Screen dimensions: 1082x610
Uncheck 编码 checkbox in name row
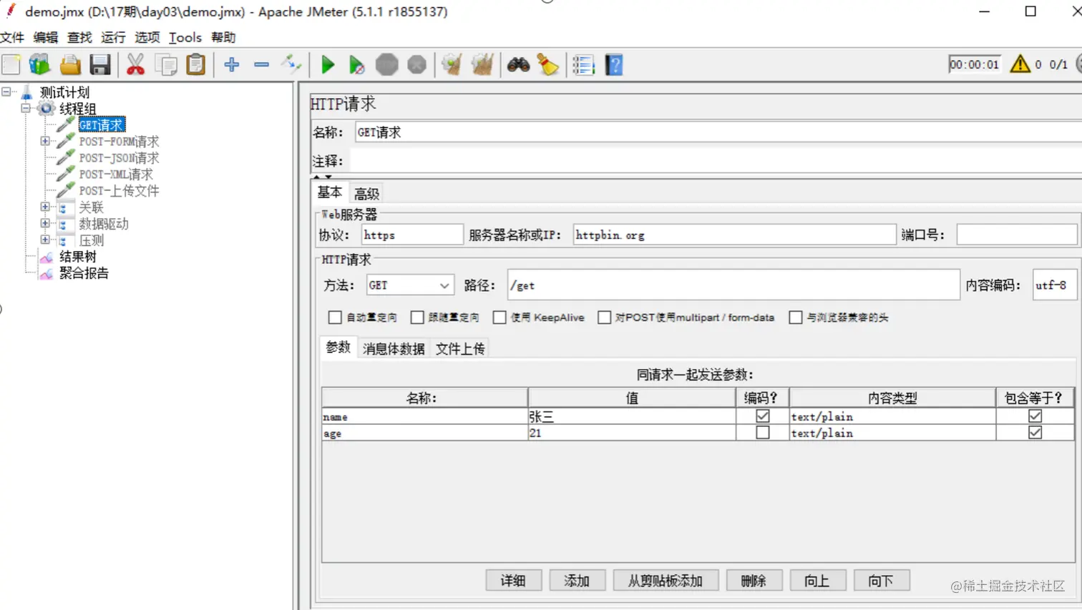point(763,416)
